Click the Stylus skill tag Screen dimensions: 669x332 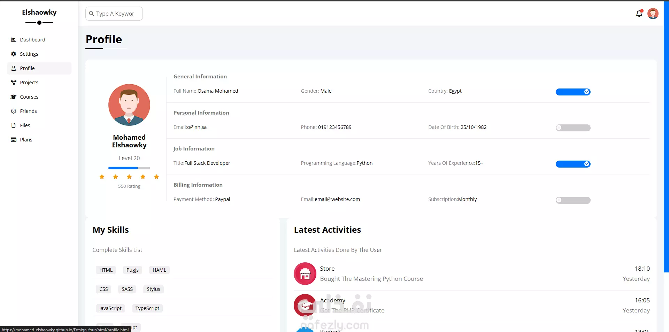pos(153,289)
